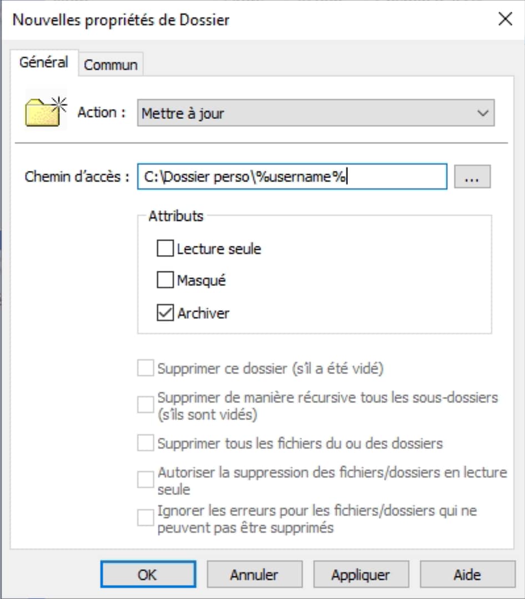Click Autoriser la suppression en lecture seule checkbox

pyautogui.click(x=145, y=479)
